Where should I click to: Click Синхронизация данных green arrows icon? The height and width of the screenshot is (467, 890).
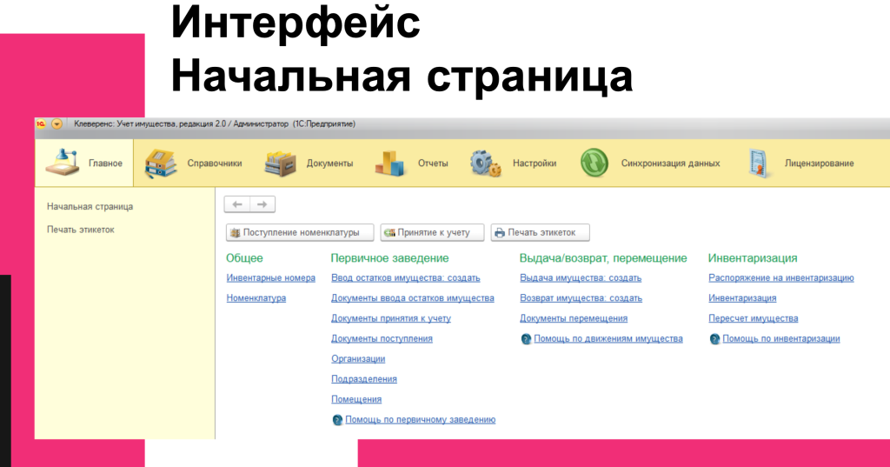tap(594, 163)
